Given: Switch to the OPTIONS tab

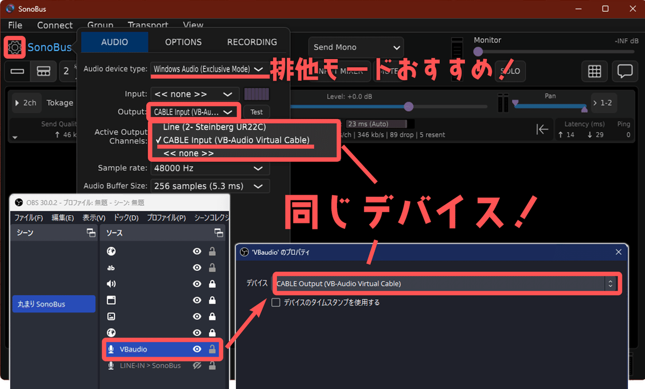Looking at the screenshot, I should [x=183, y=42].
